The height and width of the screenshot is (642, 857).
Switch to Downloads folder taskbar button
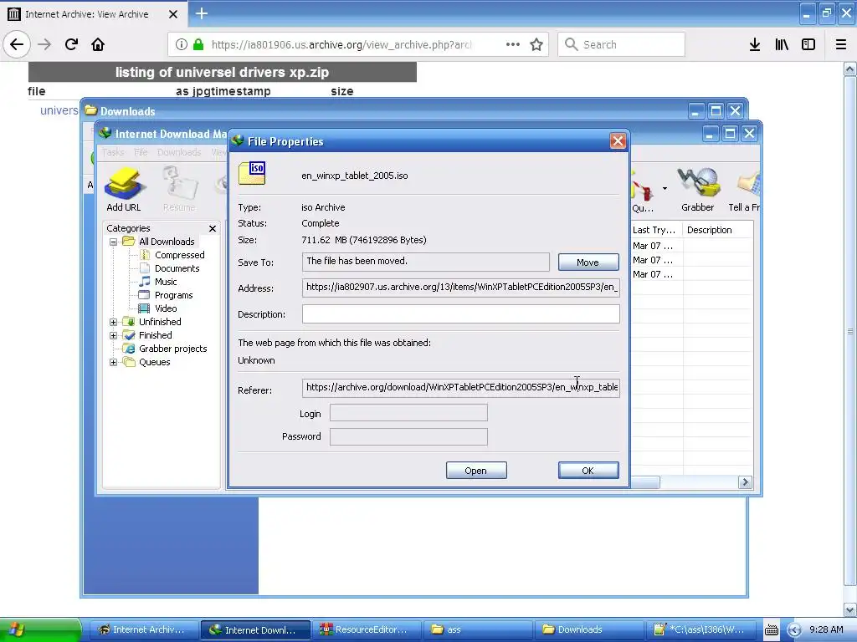(x=589, y=630)
